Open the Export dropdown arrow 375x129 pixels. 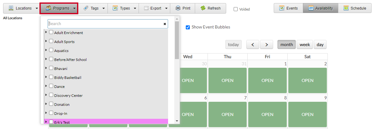coord(166,8)
